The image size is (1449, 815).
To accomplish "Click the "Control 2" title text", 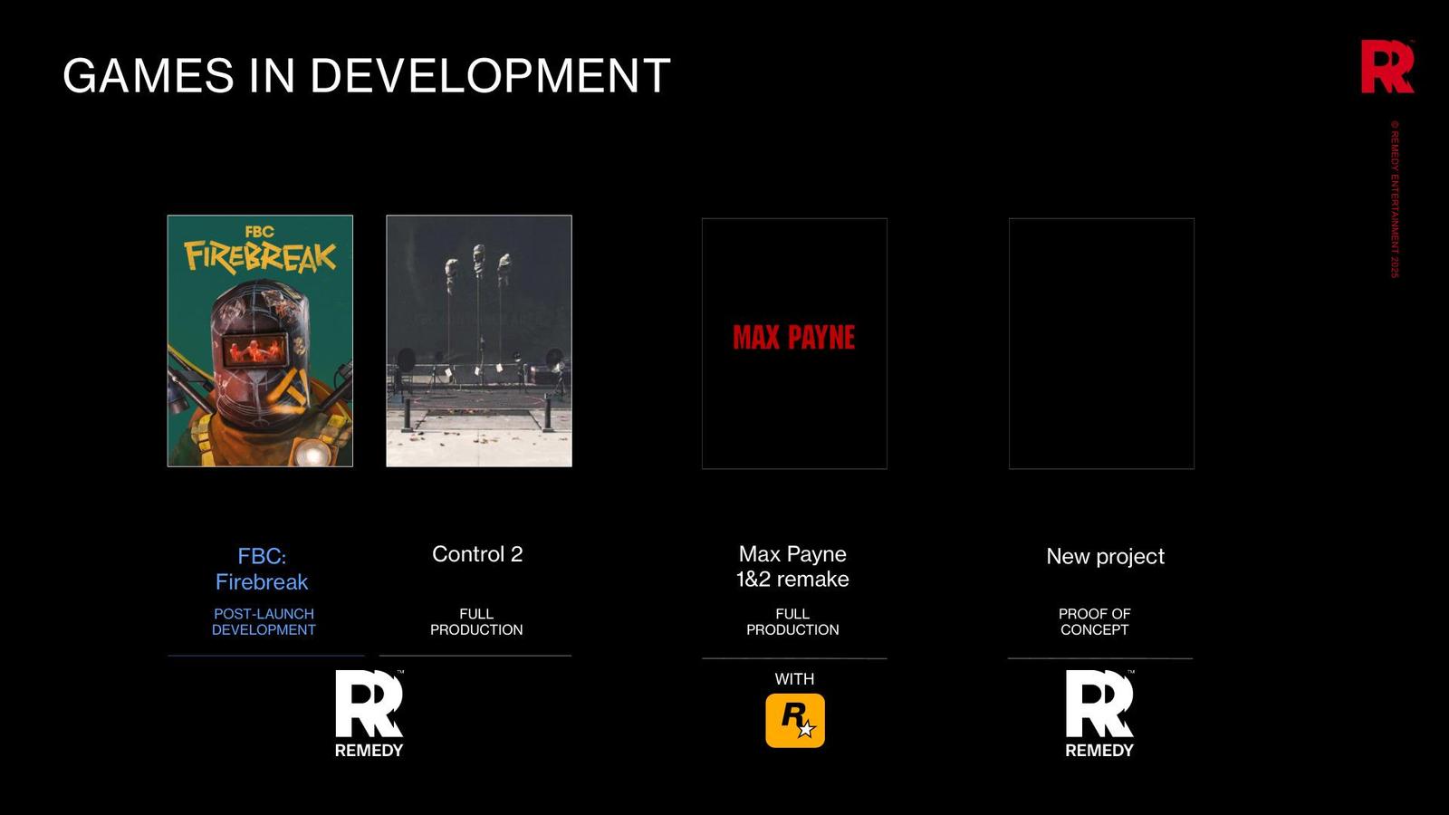I will coord(477,554).
